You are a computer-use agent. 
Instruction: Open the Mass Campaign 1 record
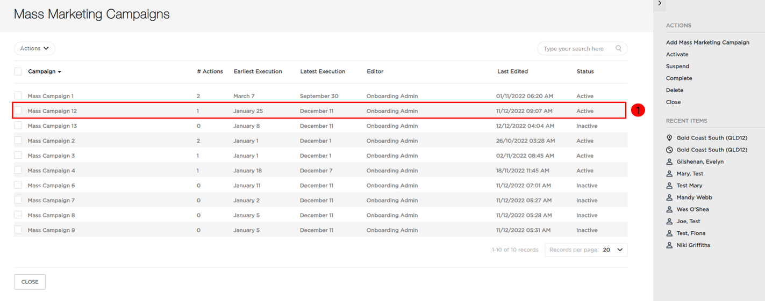(x=51, y=96)
